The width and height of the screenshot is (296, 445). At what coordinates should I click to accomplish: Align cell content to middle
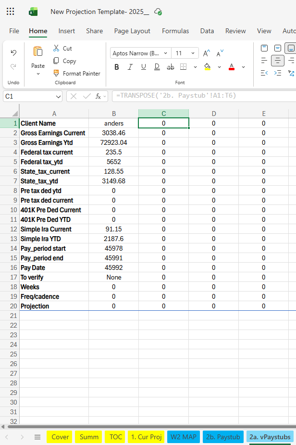[x=278, y=48]
